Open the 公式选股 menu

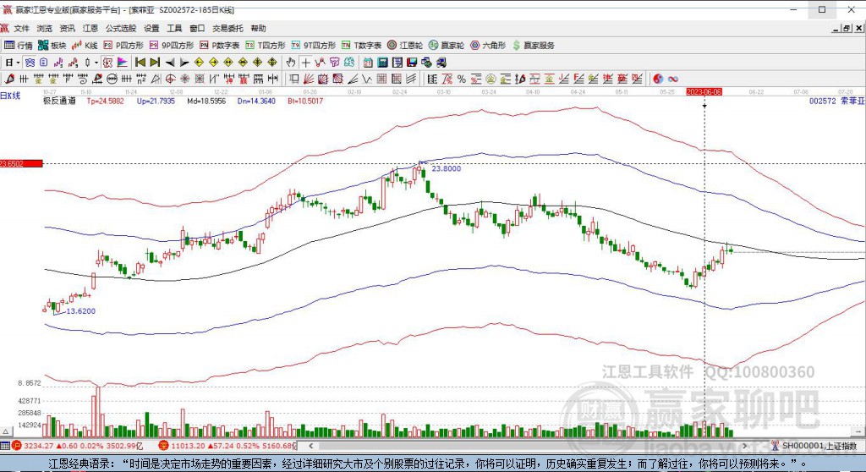click(x=121, y=28)
